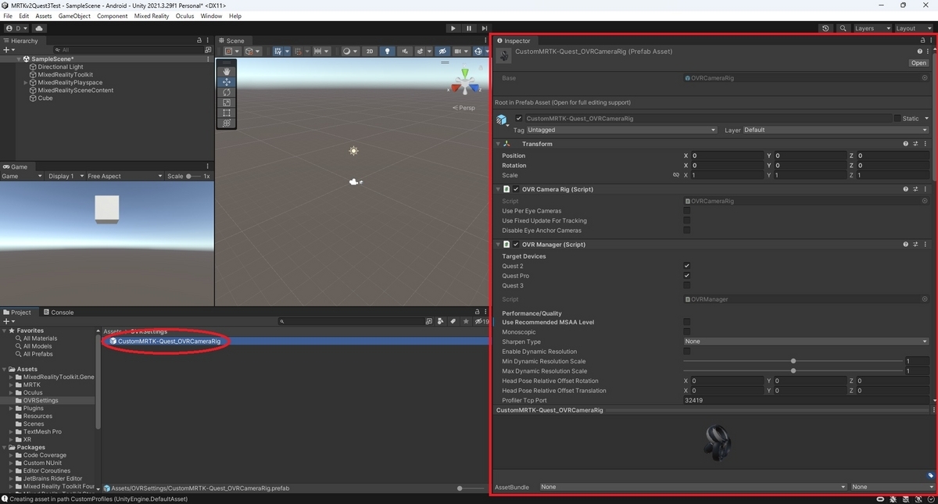Enable Use Per Eye Cameras checkbox

coord(687,211)
